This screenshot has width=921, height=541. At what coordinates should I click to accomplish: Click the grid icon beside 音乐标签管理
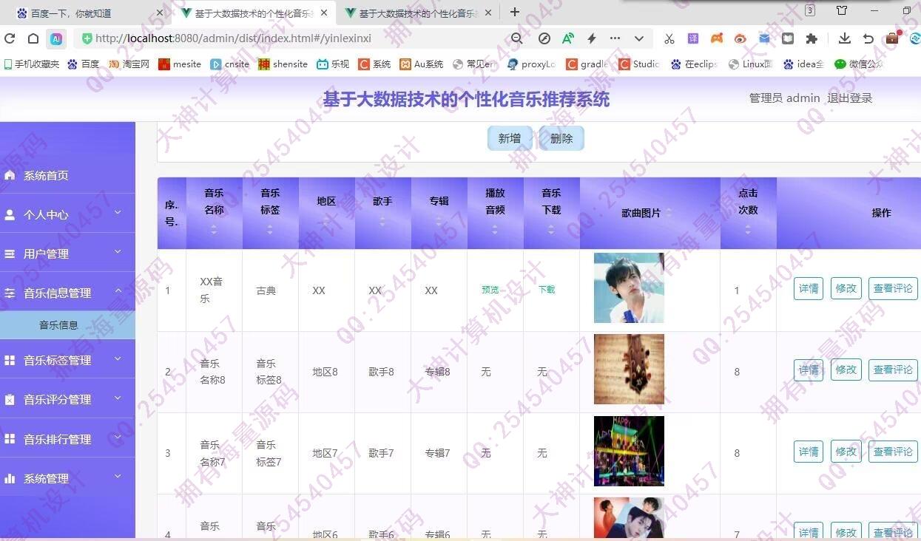point(10,360)
